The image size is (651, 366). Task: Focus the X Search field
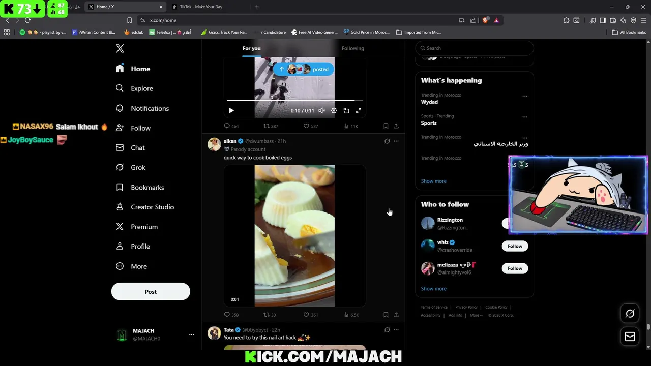pos(475,48)
